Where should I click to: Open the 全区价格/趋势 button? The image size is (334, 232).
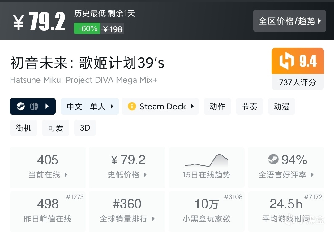(x=289, y=21)
